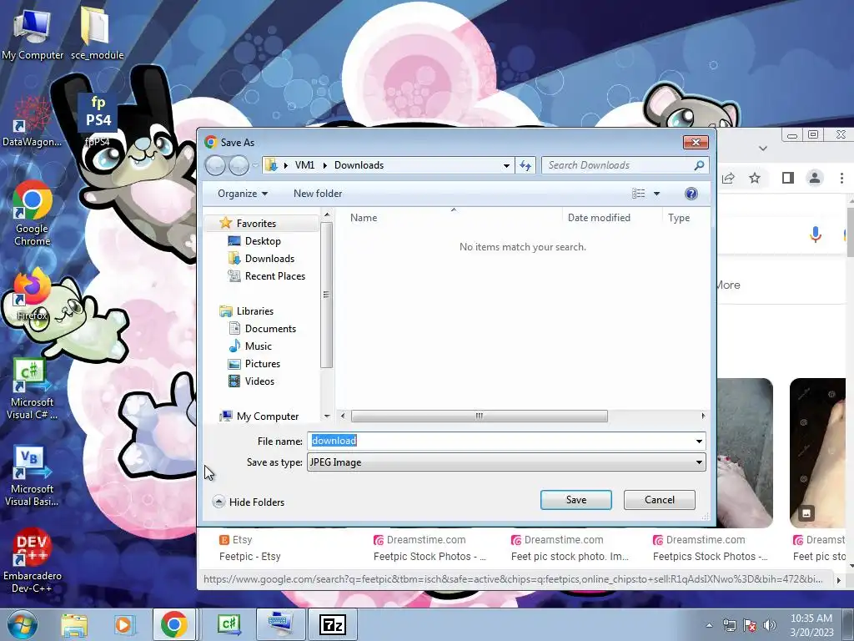Click the recent pages dropdown arrow
The height and width of the screenshot is (641, 854).
(255, 165)
